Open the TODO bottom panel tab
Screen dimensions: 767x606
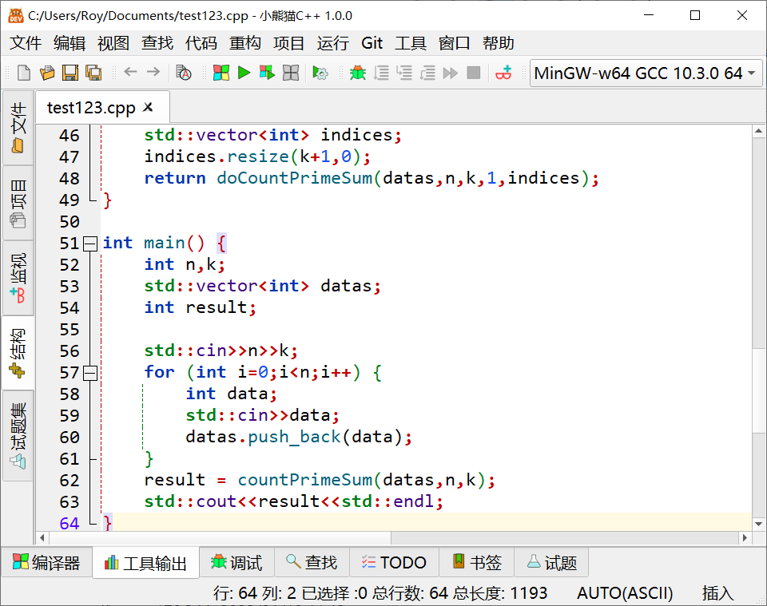[394, 563]
